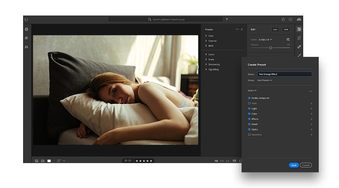Image resolution: width=339 pixels, height=188 pixels.
Task: Open the cloud sync status icon
Action: pos(299,20)
